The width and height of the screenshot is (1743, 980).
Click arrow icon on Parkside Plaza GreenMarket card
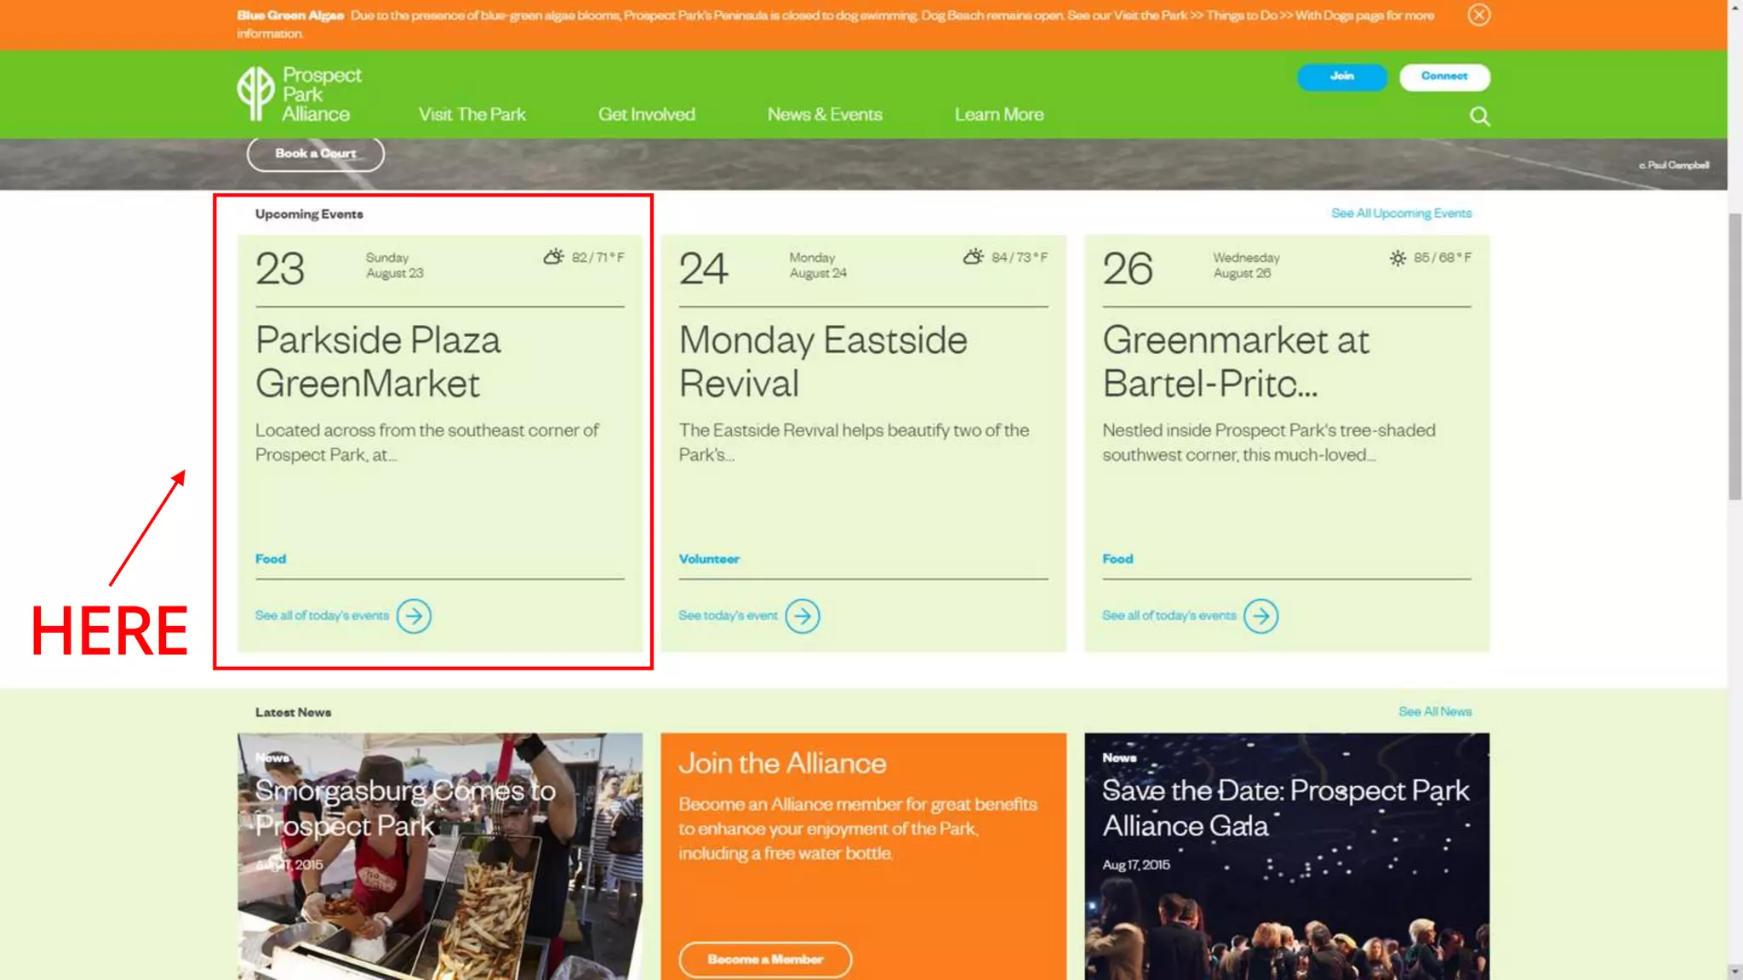[414, 616]
